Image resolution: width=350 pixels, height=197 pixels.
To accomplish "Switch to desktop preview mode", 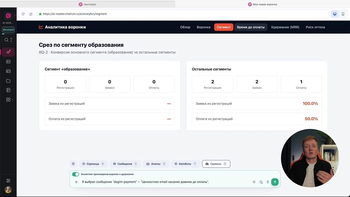I will tap(335, 14).
